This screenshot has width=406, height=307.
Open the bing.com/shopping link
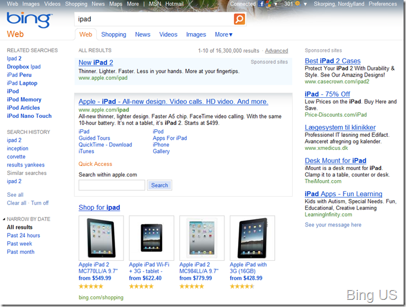click(101, 298)
